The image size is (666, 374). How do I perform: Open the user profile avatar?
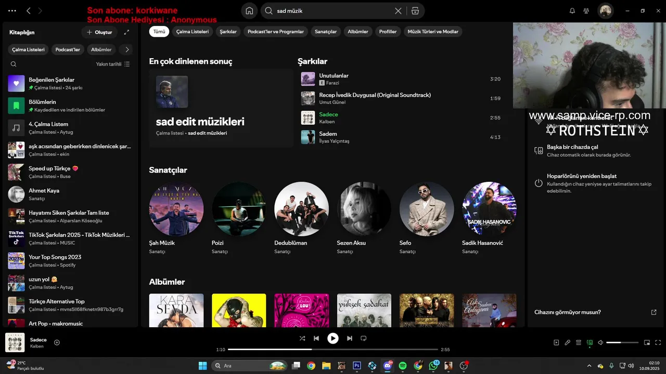(605, 11)
